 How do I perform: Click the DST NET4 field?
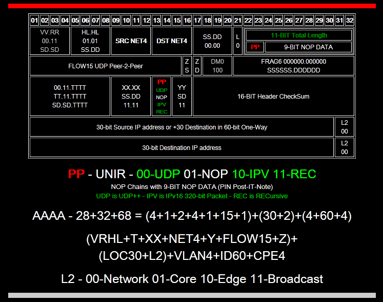(x=172, y=41)
